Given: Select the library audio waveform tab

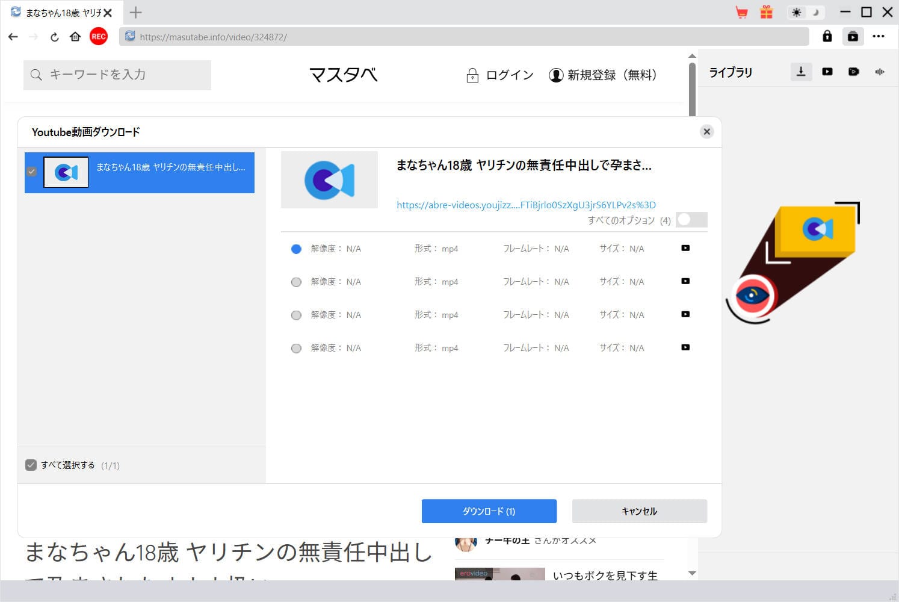Looking at the screenshot, I should click(x=880, y=72).
